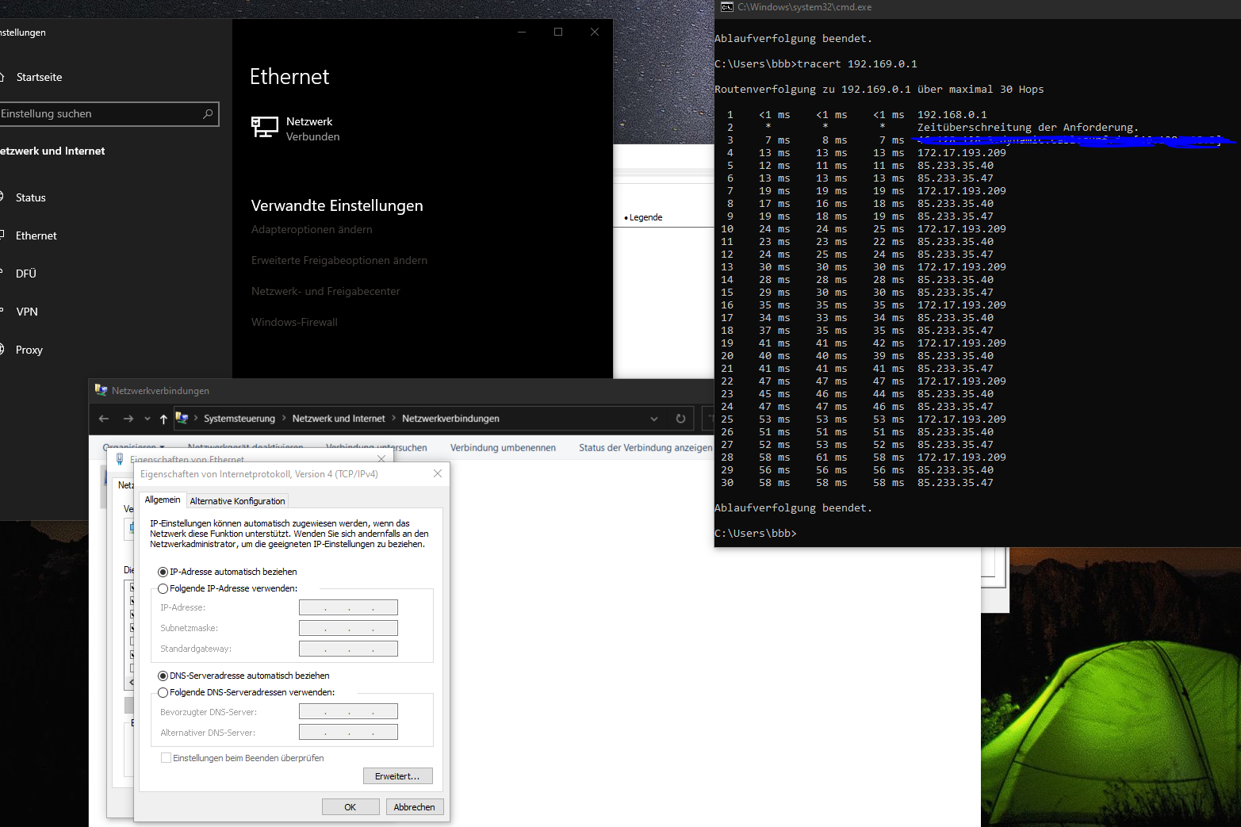
Task: Open Windows-Firewall link
Action: click(294, 322)
